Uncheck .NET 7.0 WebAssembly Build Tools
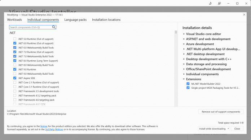This screenshot has width=251, height=140. (x=15, y=56)
